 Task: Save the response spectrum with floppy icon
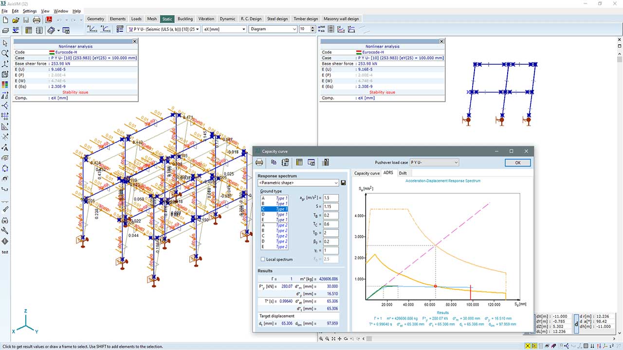(344, 183)
